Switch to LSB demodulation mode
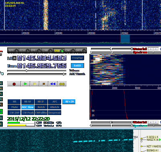 (47, 51)
